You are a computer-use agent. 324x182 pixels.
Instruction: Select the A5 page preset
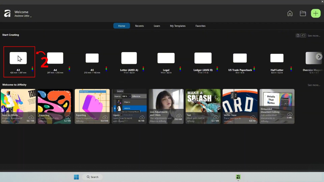click(92, 58)
